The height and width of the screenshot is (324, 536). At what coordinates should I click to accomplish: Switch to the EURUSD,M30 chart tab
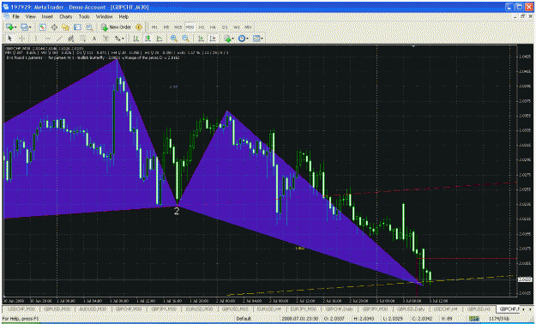coord(199,309)
